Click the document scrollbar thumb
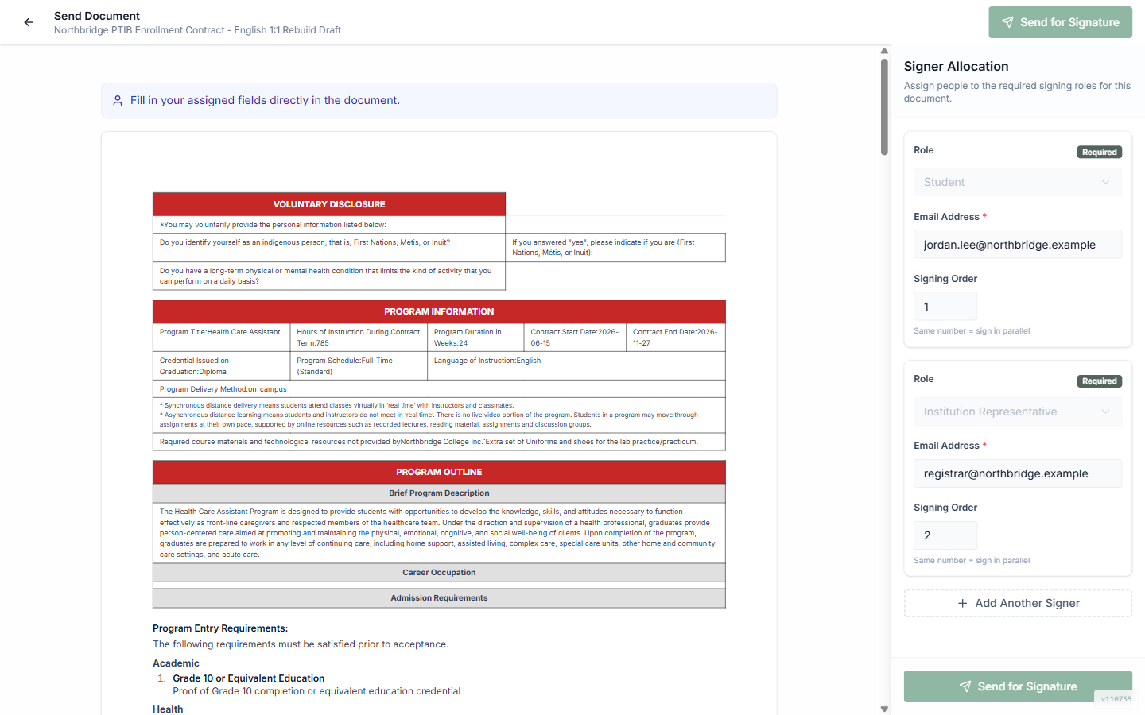The image size is (1145, 715). (884, 106)
